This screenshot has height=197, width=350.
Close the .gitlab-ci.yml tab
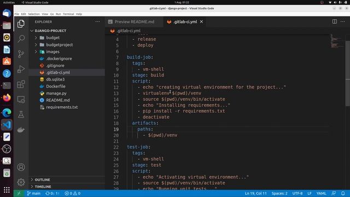201,22
